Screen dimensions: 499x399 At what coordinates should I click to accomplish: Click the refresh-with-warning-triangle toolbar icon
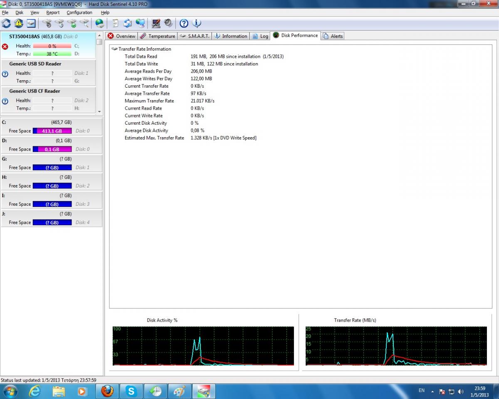(x=19, y=23)
